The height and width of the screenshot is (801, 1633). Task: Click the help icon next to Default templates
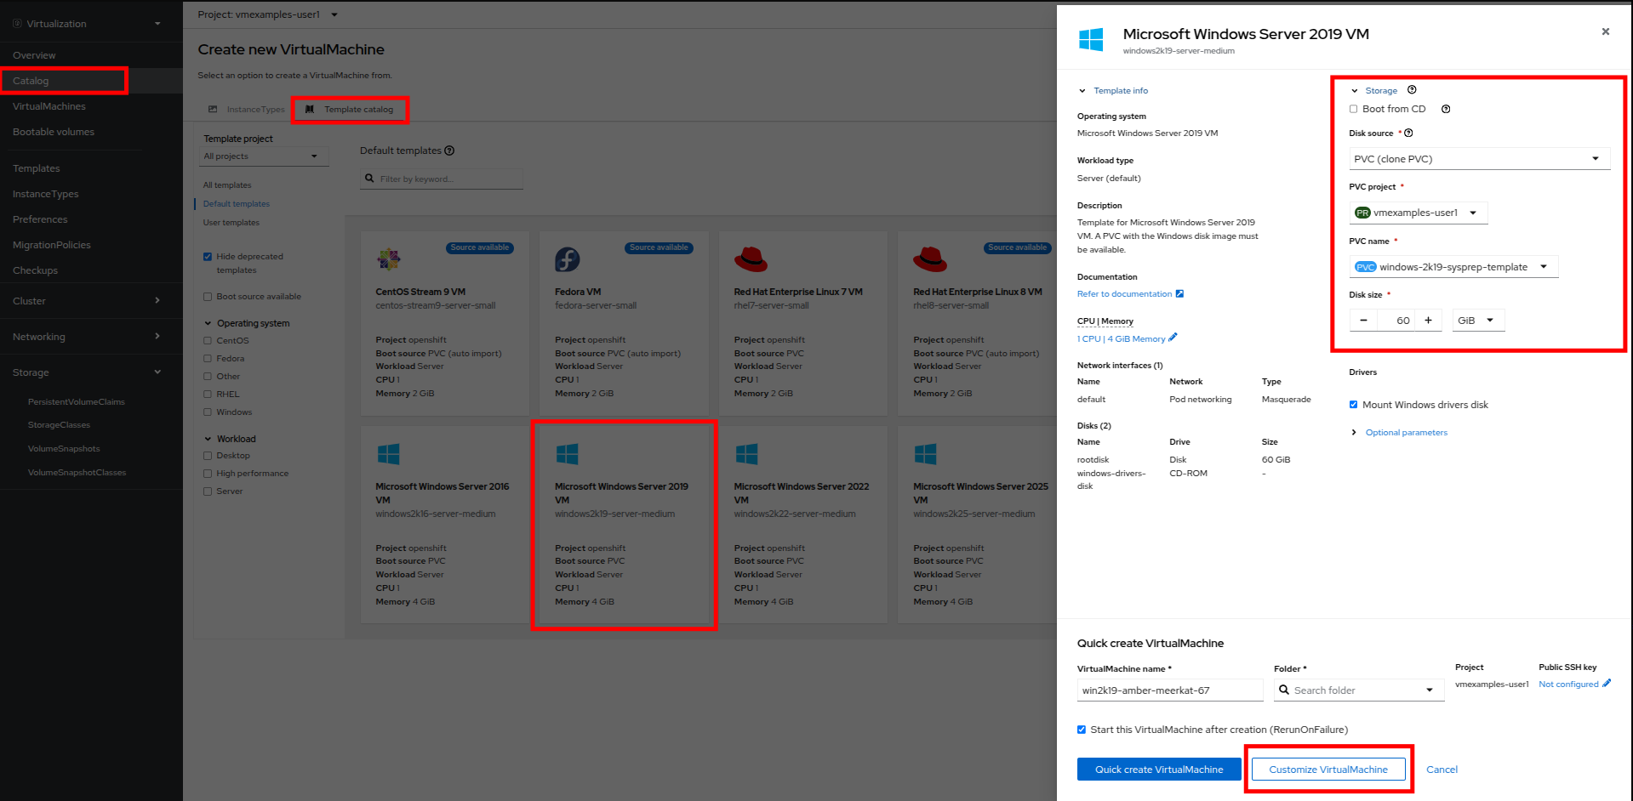[x=449, y=151]
